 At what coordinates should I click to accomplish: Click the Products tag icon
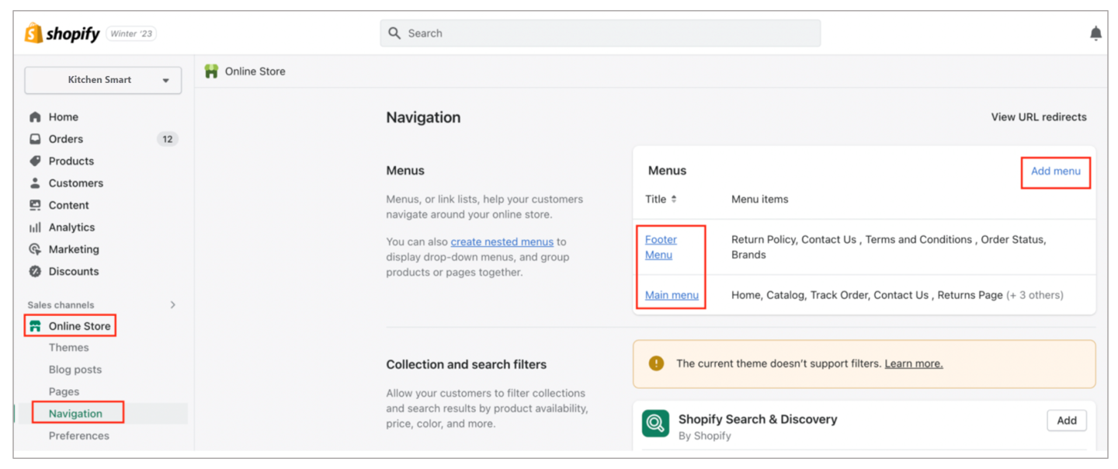click(x=33, y=161)
